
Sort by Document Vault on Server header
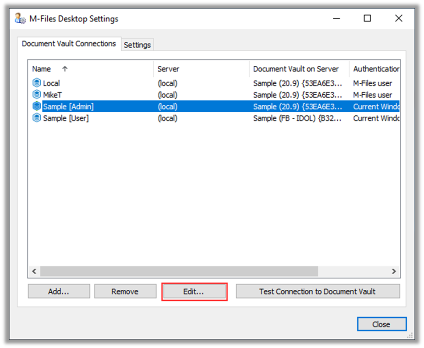click(x=299, y=69)
